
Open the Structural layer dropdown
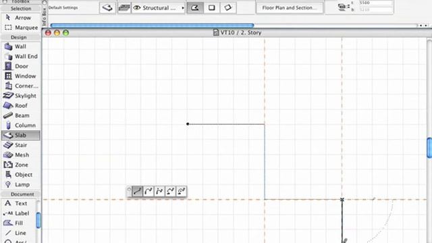159,7
